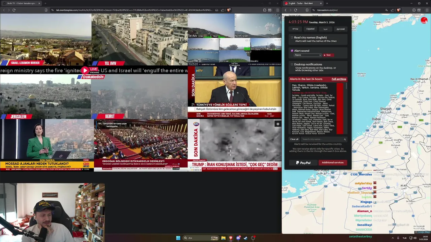Image resolution: width=431 pixels, height=242 pixels.
Task: Click the red alert icon on map
Action: pyautogui.click(x=424, y=20)
